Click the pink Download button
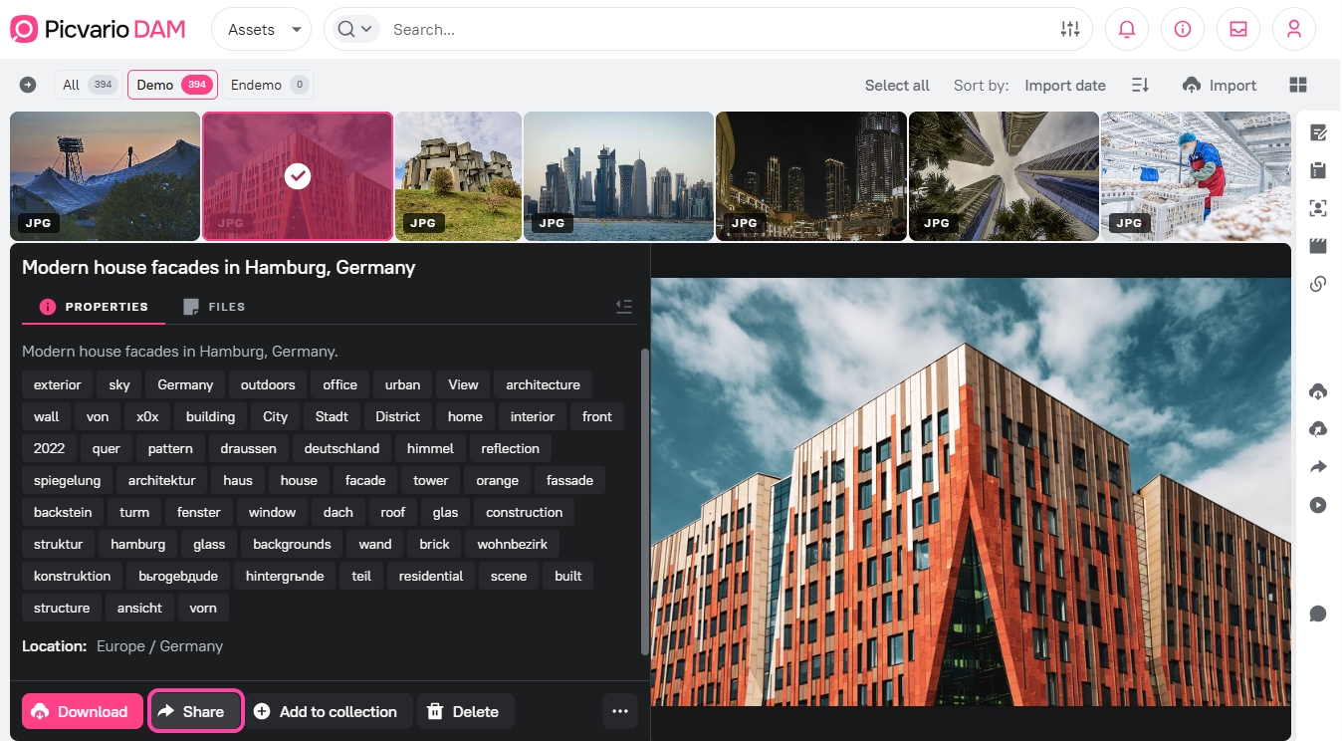 (83, 711)
